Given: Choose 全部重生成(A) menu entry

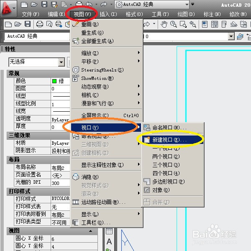Looking at the screenshot, I should pos(107,41).
